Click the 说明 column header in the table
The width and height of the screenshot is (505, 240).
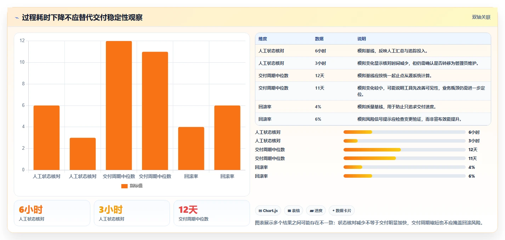(362, 39)
